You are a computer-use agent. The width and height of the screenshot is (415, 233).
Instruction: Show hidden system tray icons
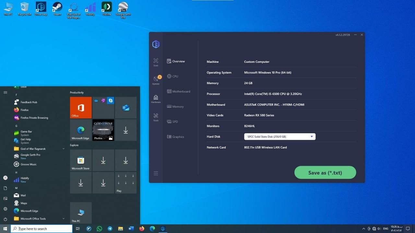click(363, 229)
